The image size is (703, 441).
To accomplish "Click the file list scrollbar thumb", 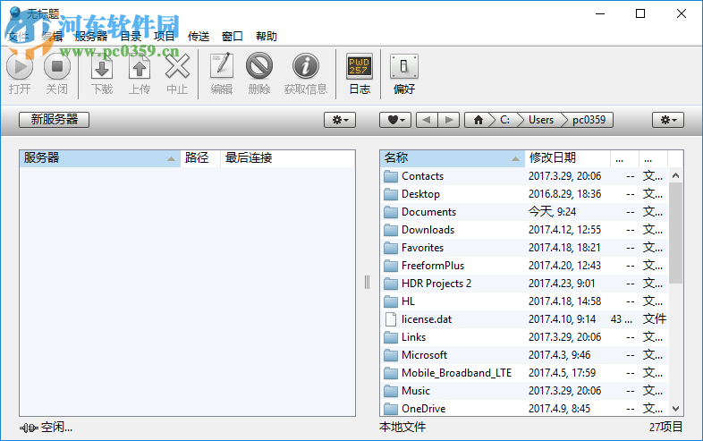I will (675, 233).
